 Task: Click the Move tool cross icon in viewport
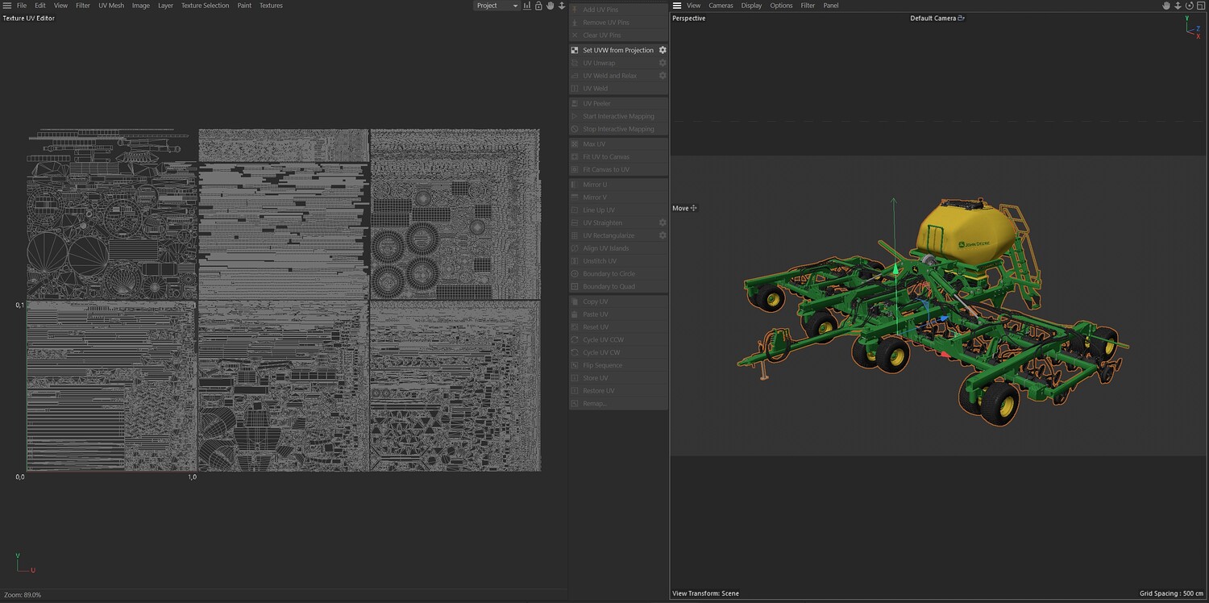(694, 208)
